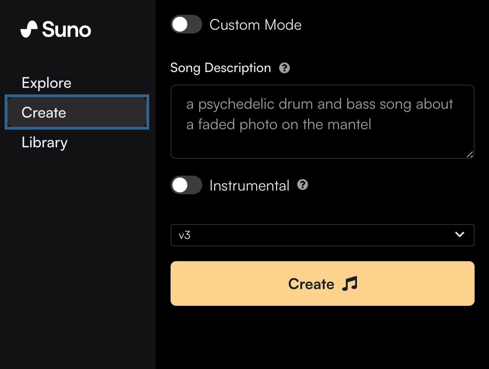This screenshot has height=369, width=489.
Task: Go to the Library section
Action: [x=45, y=142]
